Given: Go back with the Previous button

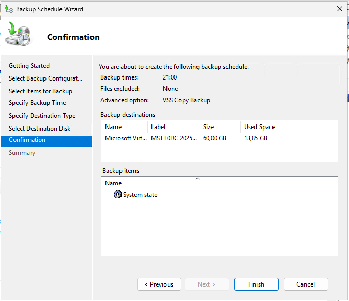Looking at the screenshot, I should [x=159, y=284].
